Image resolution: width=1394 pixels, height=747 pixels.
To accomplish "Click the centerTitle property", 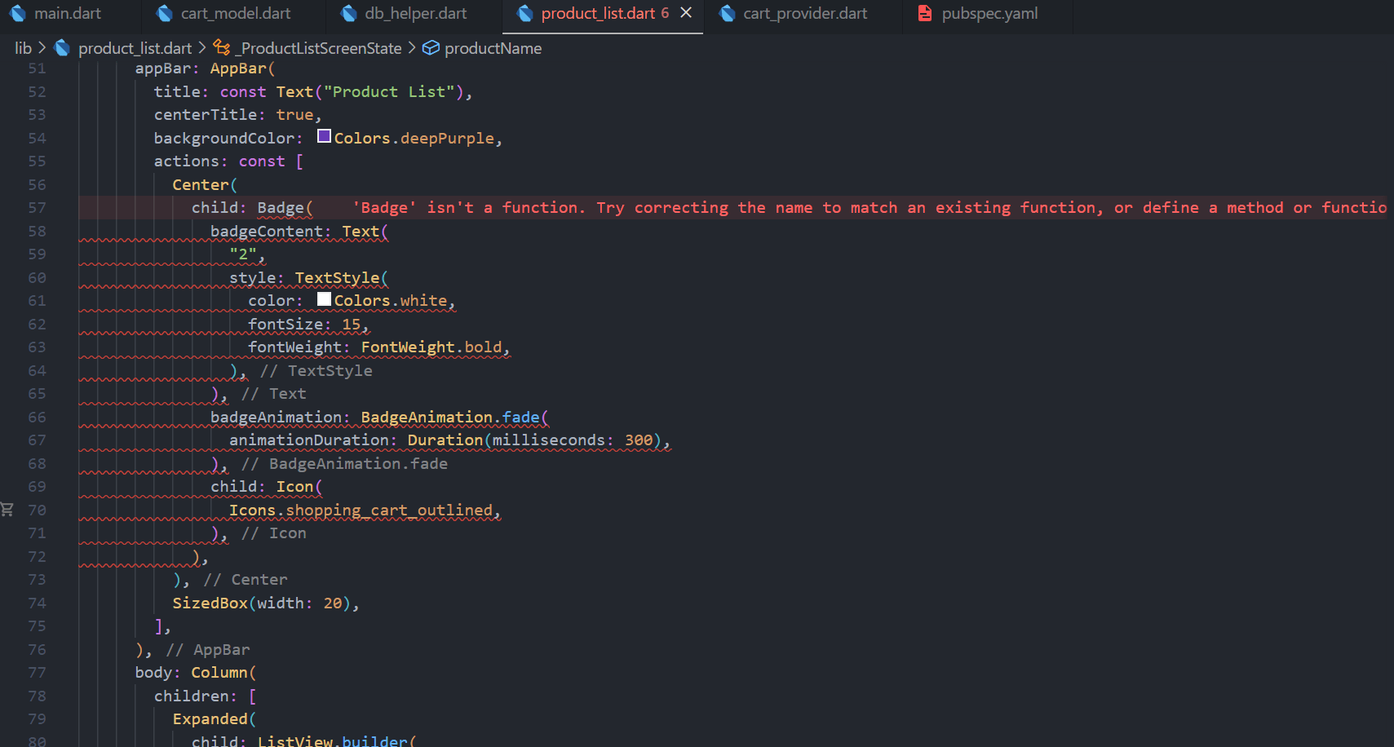I will click(206, 115).
